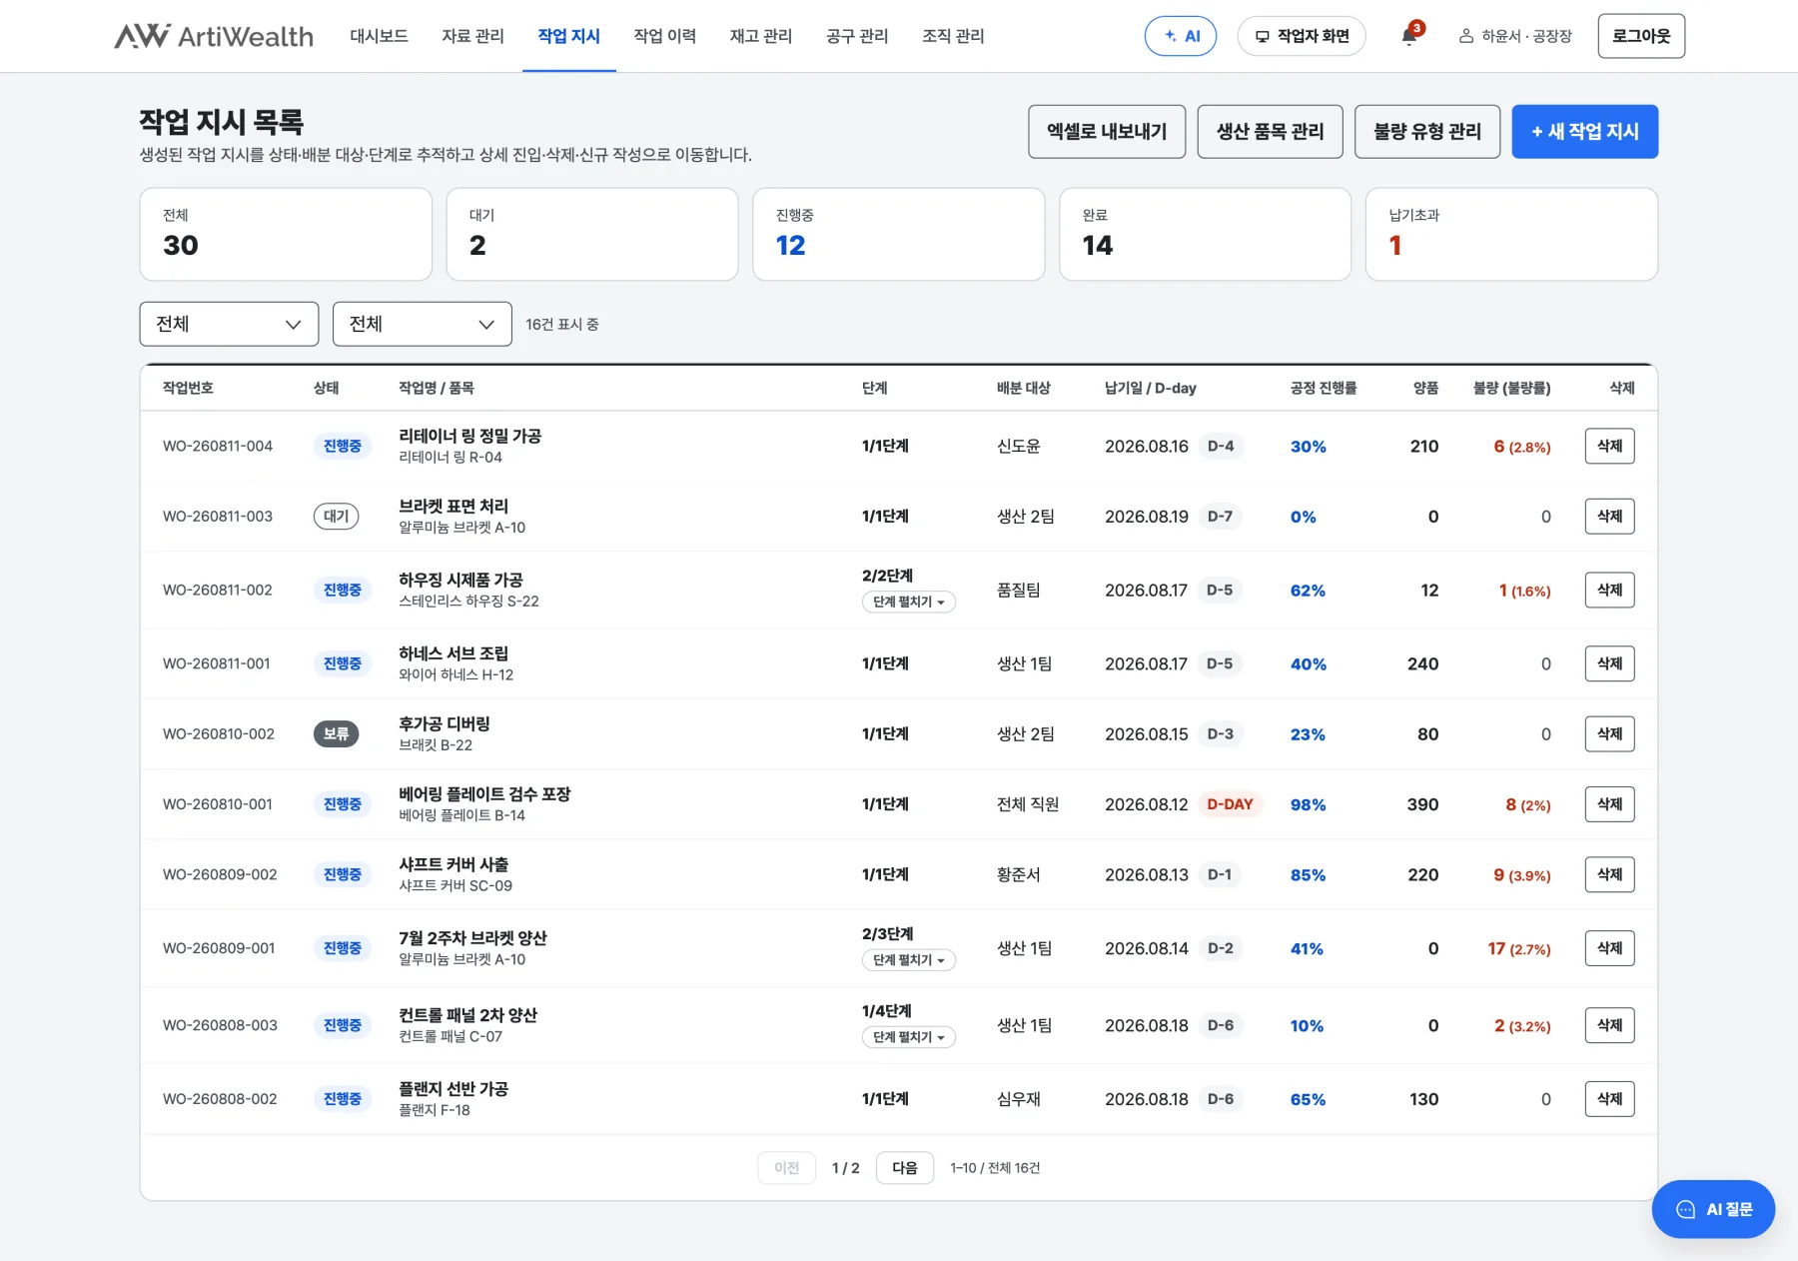
Task: Open 샤프트 커버 사출 work order
Action: coord(453,864)
